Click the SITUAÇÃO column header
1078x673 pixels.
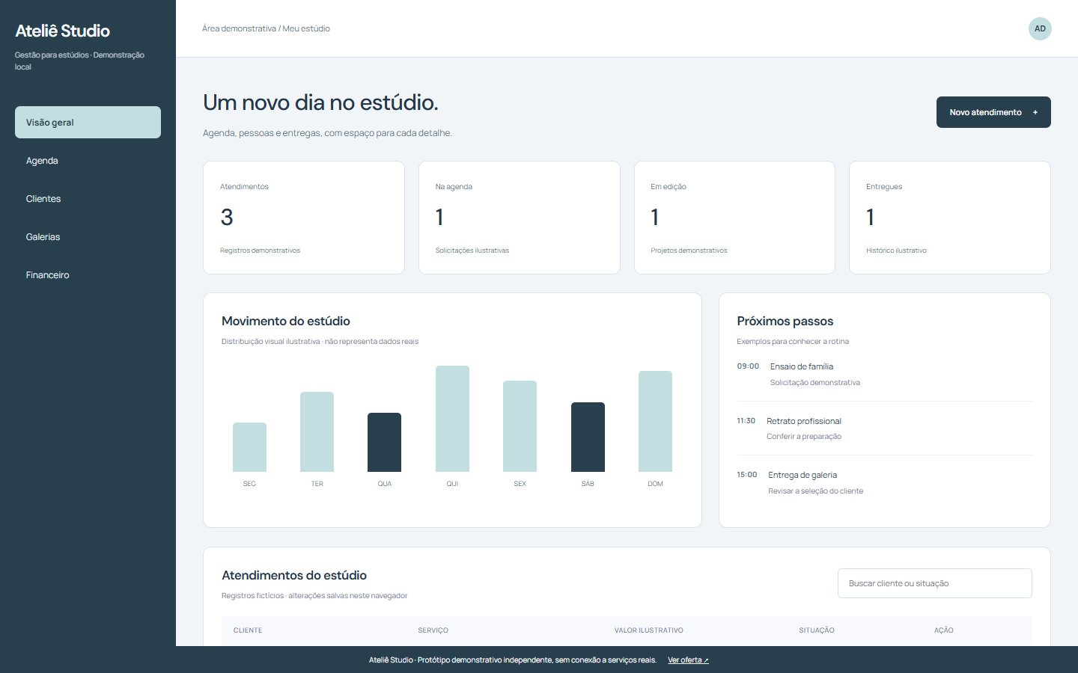point(816,630)
